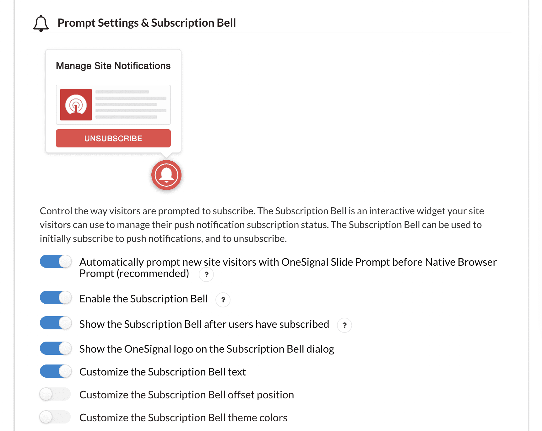This screenshot has width=542, height=431.
Task: Click the 'Customize the Subscription Bell text' label
Action: click(162, 372)
